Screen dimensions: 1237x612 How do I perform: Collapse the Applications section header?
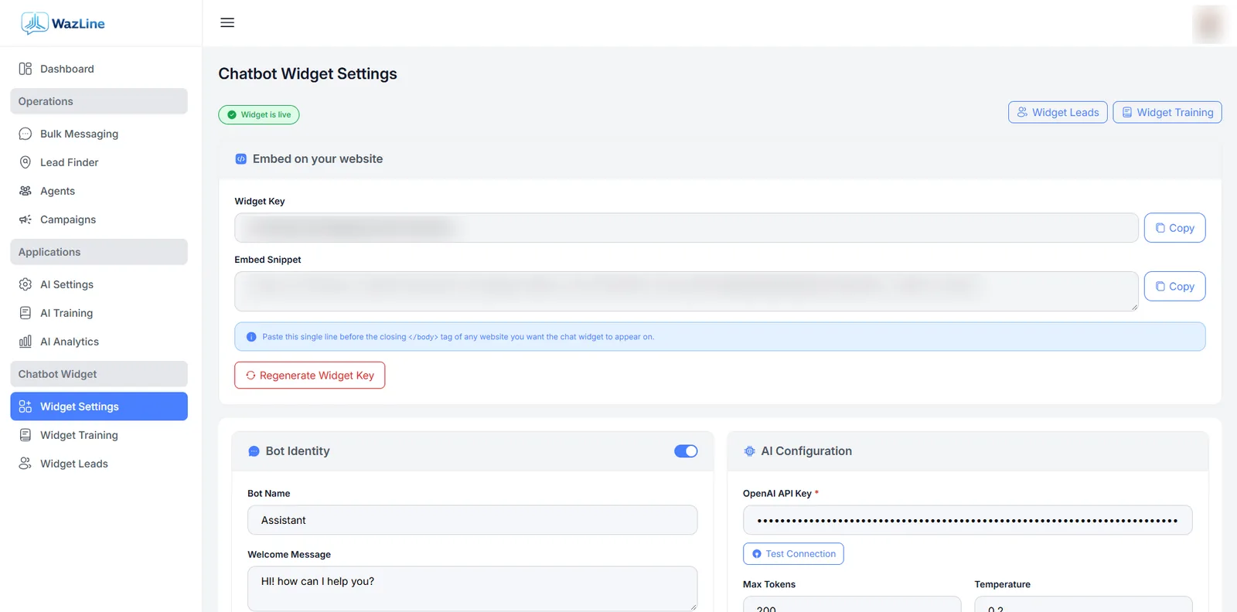click(99, 252)
